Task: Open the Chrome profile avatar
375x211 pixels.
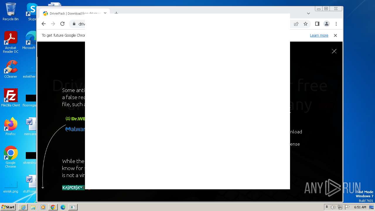Action: click(x=327, y=24)
